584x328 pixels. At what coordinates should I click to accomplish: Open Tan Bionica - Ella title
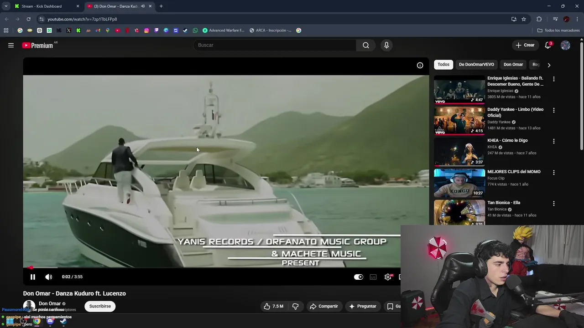[x=504, y=203]
